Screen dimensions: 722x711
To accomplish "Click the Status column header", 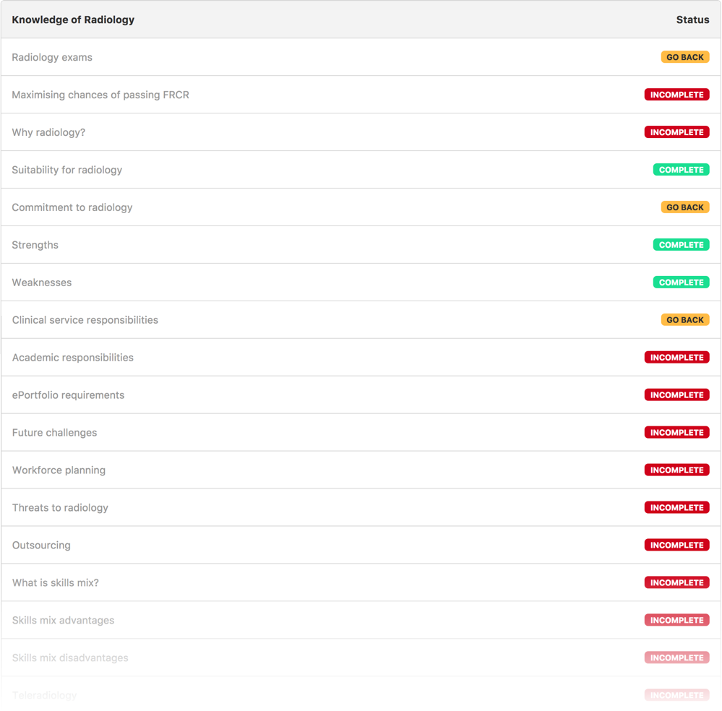I will [692, 20].
